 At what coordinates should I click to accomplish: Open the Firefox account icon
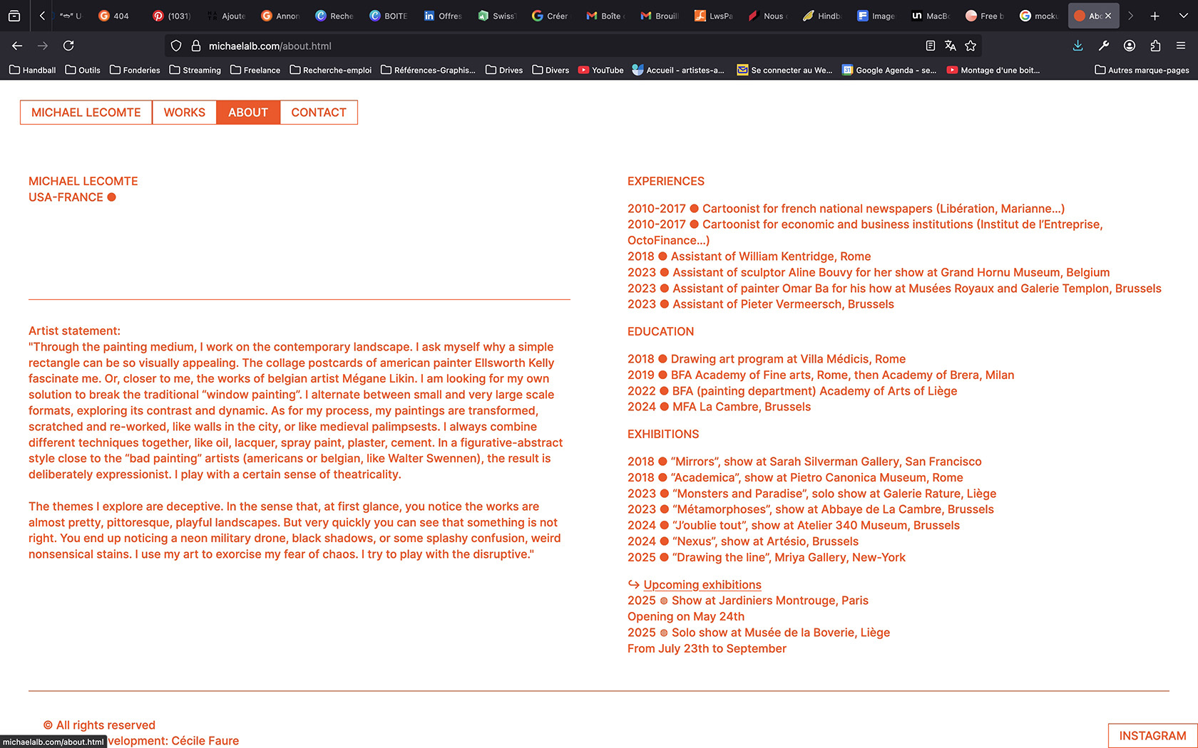[1130, 46]
